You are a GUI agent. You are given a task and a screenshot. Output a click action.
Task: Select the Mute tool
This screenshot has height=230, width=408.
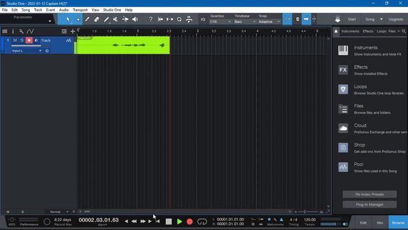(x=115, y=19)
